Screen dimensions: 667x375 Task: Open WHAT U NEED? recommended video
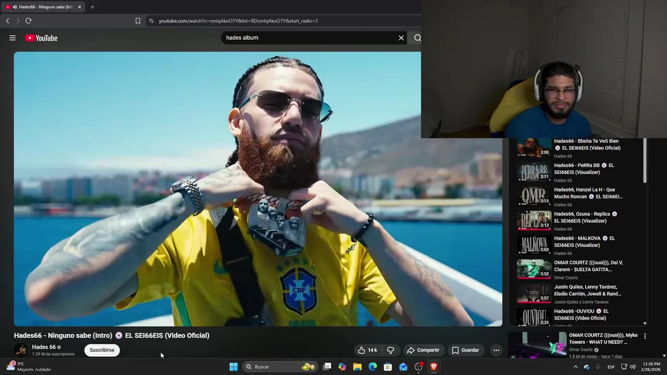tap(603, 339)
